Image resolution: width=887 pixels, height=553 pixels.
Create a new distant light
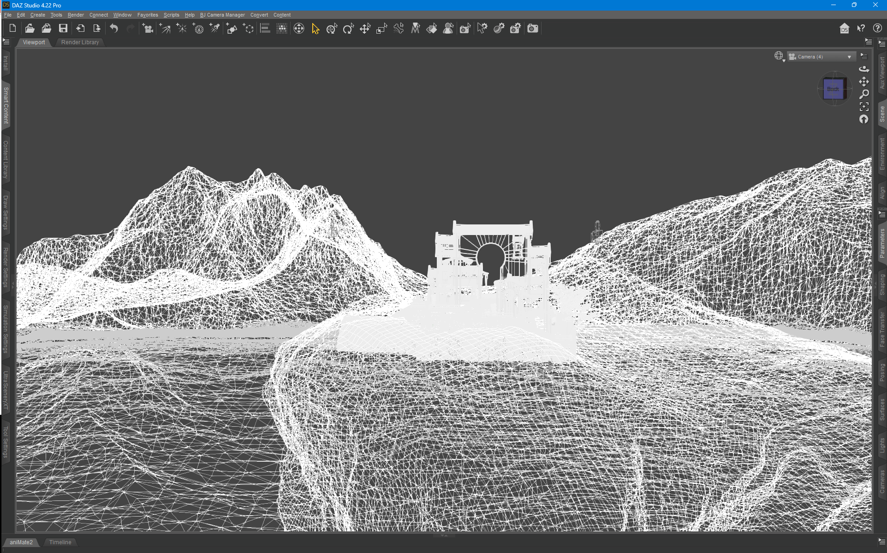tap(165, 29)
